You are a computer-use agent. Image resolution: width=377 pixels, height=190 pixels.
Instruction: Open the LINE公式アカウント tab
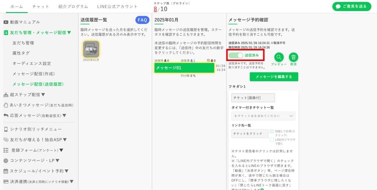(117, 7)
